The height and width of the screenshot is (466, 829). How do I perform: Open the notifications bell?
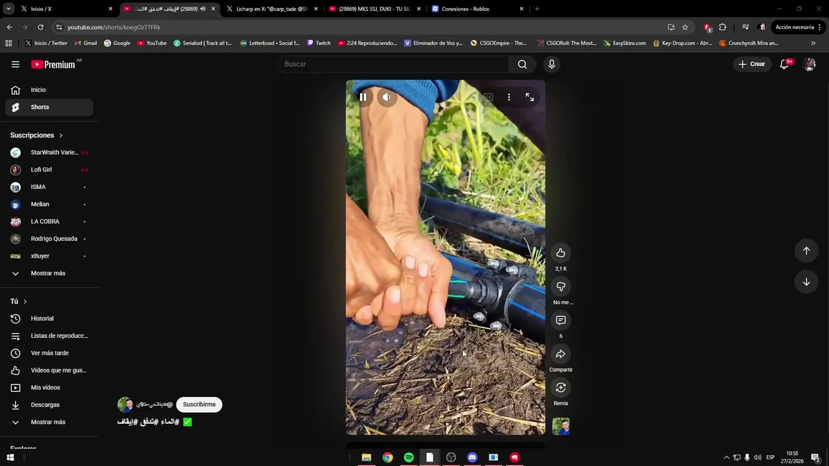(784, 64)
